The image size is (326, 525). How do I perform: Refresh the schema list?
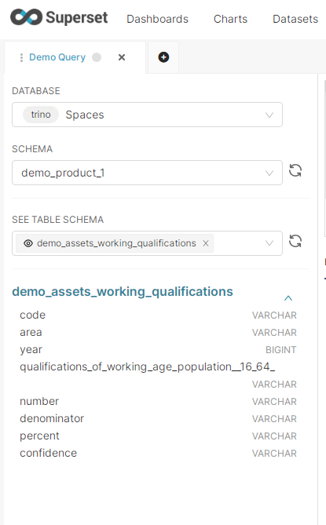(295, 170)
